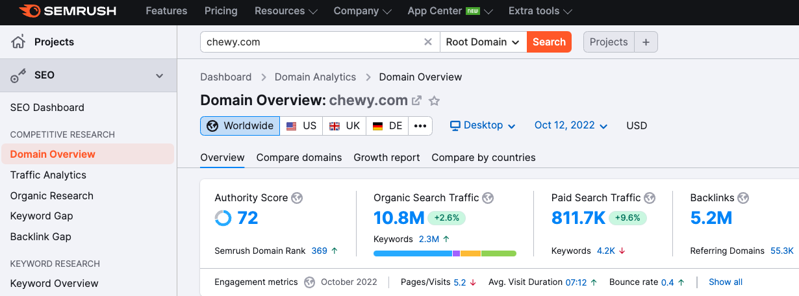Select the US flag database
799x296 pixels.
[x=301, y=126]
